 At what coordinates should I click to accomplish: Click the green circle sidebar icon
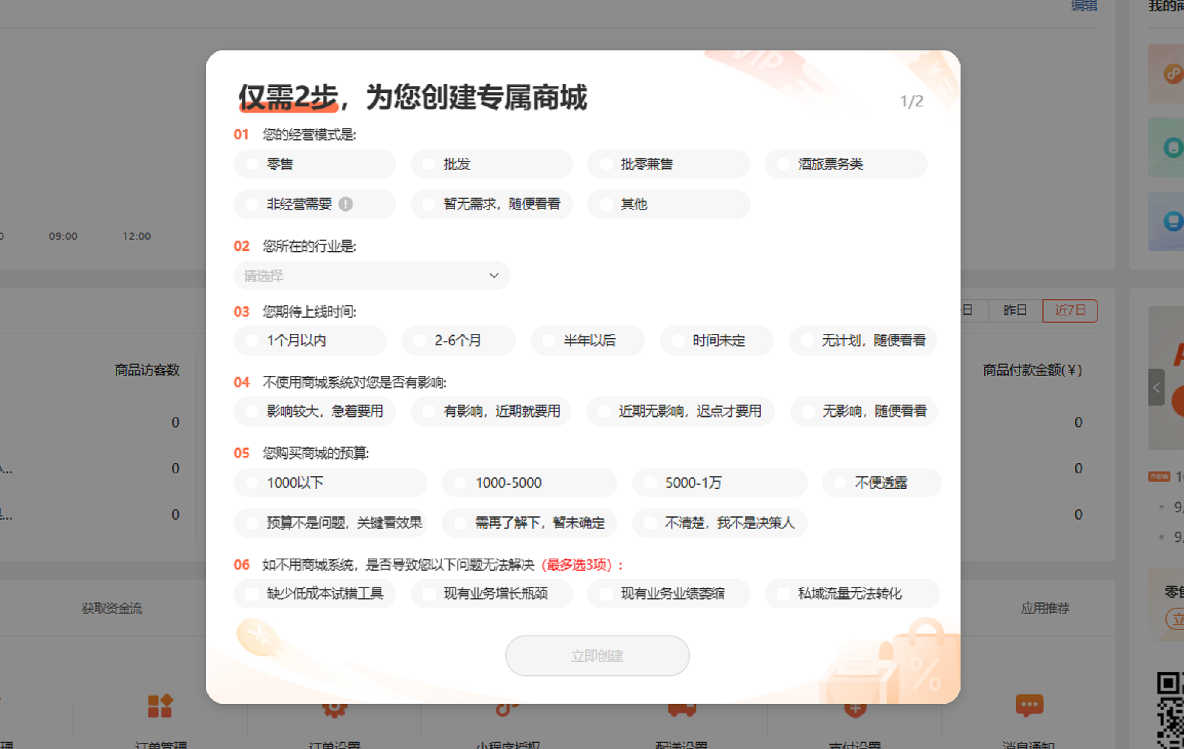[x=1173, y=148]
